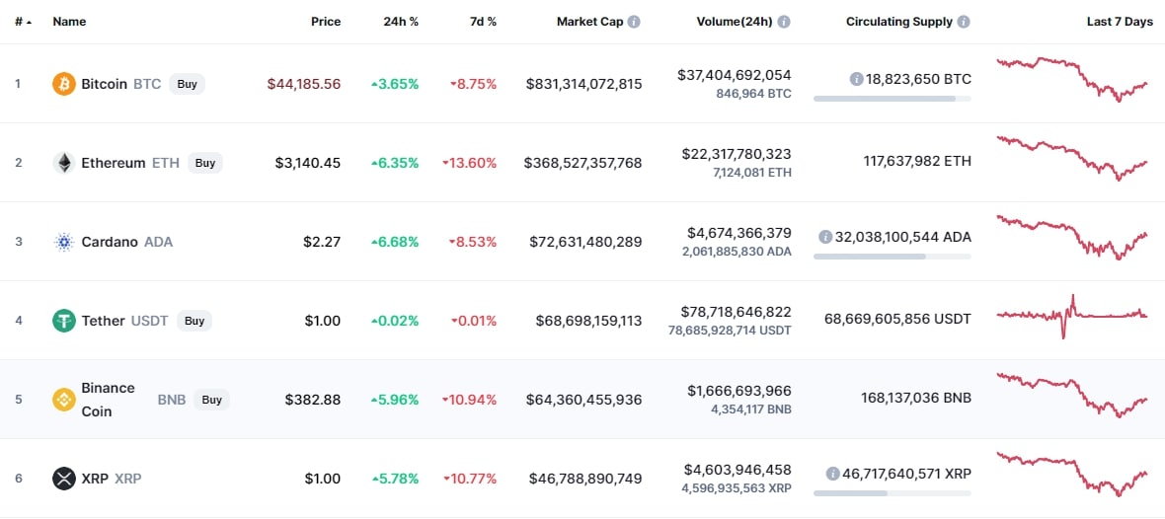1165x519 pixels.
Task: Click Bitcoin price $44,185.56
Action: tap(304, 84)
